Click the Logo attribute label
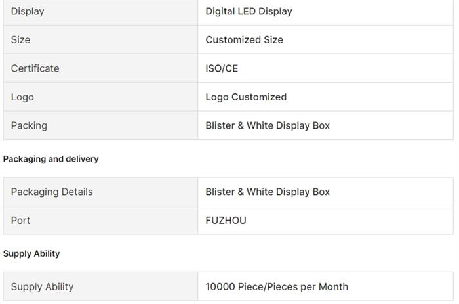The image size is (459, 304). pyautogui.click(x=22, y=97)
